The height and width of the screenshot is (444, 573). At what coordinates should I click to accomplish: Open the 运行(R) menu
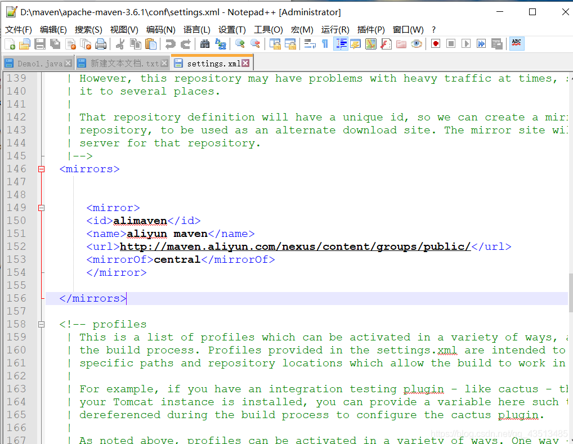(335, 30)
